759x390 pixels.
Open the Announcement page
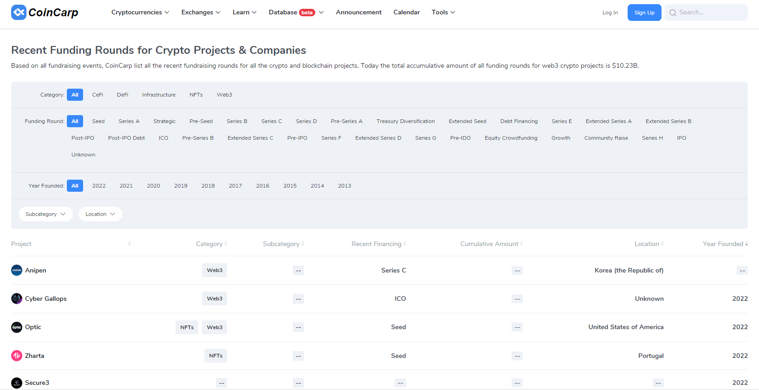(359, 13)
